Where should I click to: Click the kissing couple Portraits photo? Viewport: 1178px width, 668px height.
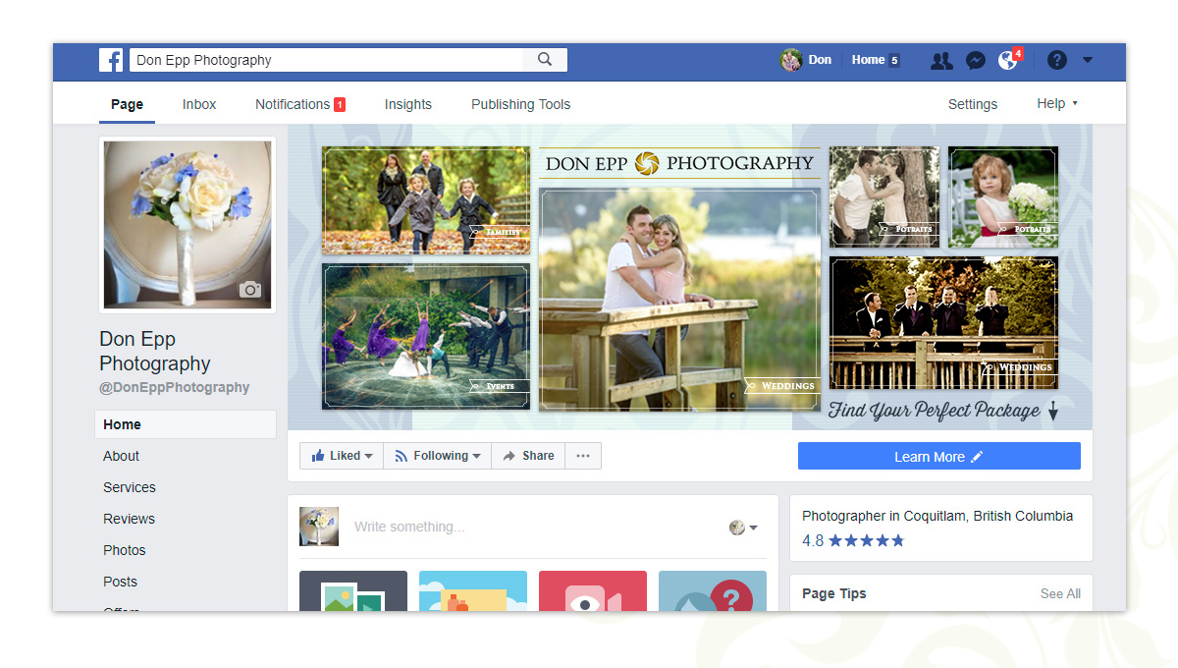pos(883,196)
